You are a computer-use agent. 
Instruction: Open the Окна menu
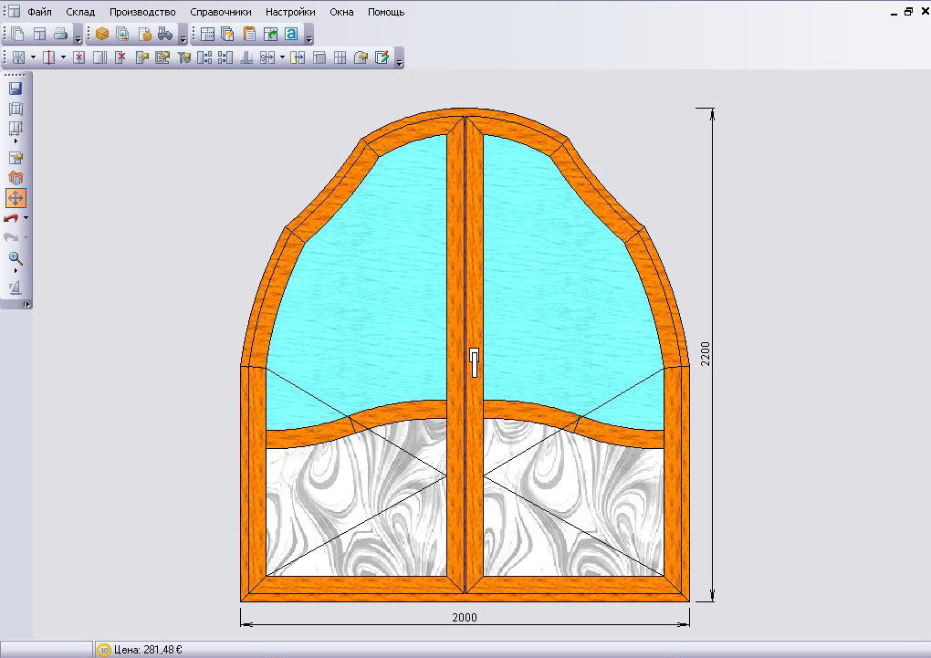[341, 12]
